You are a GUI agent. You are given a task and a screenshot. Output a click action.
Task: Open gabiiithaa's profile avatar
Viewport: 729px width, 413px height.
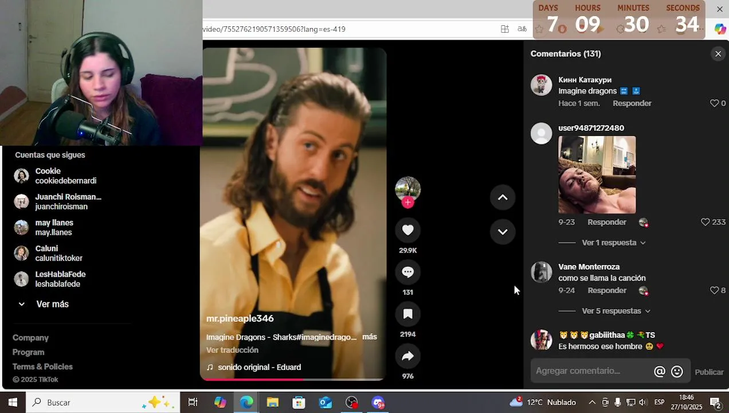coord(541,340)
